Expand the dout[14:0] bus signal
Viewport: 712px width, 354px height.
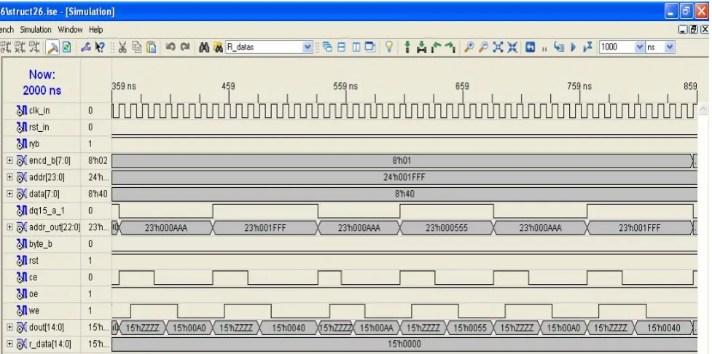pyautogui.click(x=10, y=327)
